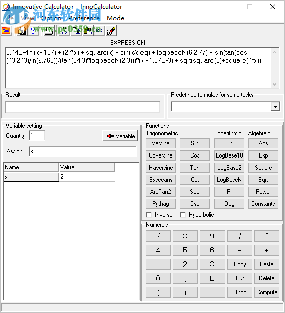Insert the Versine function
The width and height of the screenshot is (285, 313).
(161, 143)
